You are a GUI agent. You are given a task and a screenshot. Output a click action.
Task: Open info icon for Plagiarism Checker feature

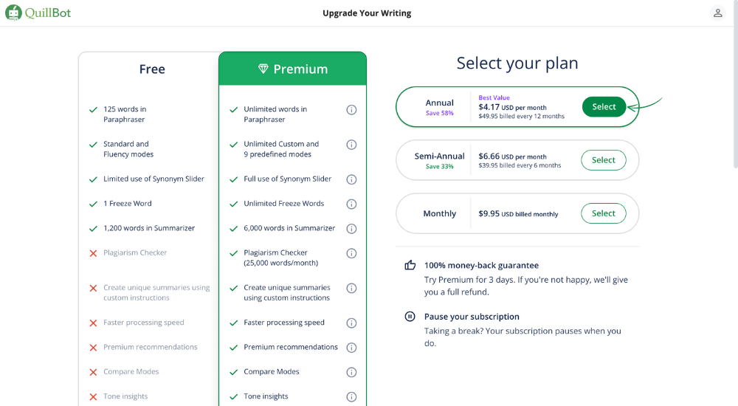tap(351, 253)
